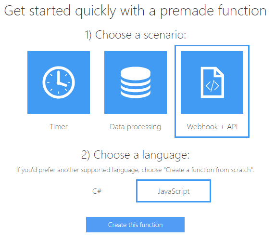
Task: Click the stacked disks in the Data processing icon
Action: tap(136, 82)
